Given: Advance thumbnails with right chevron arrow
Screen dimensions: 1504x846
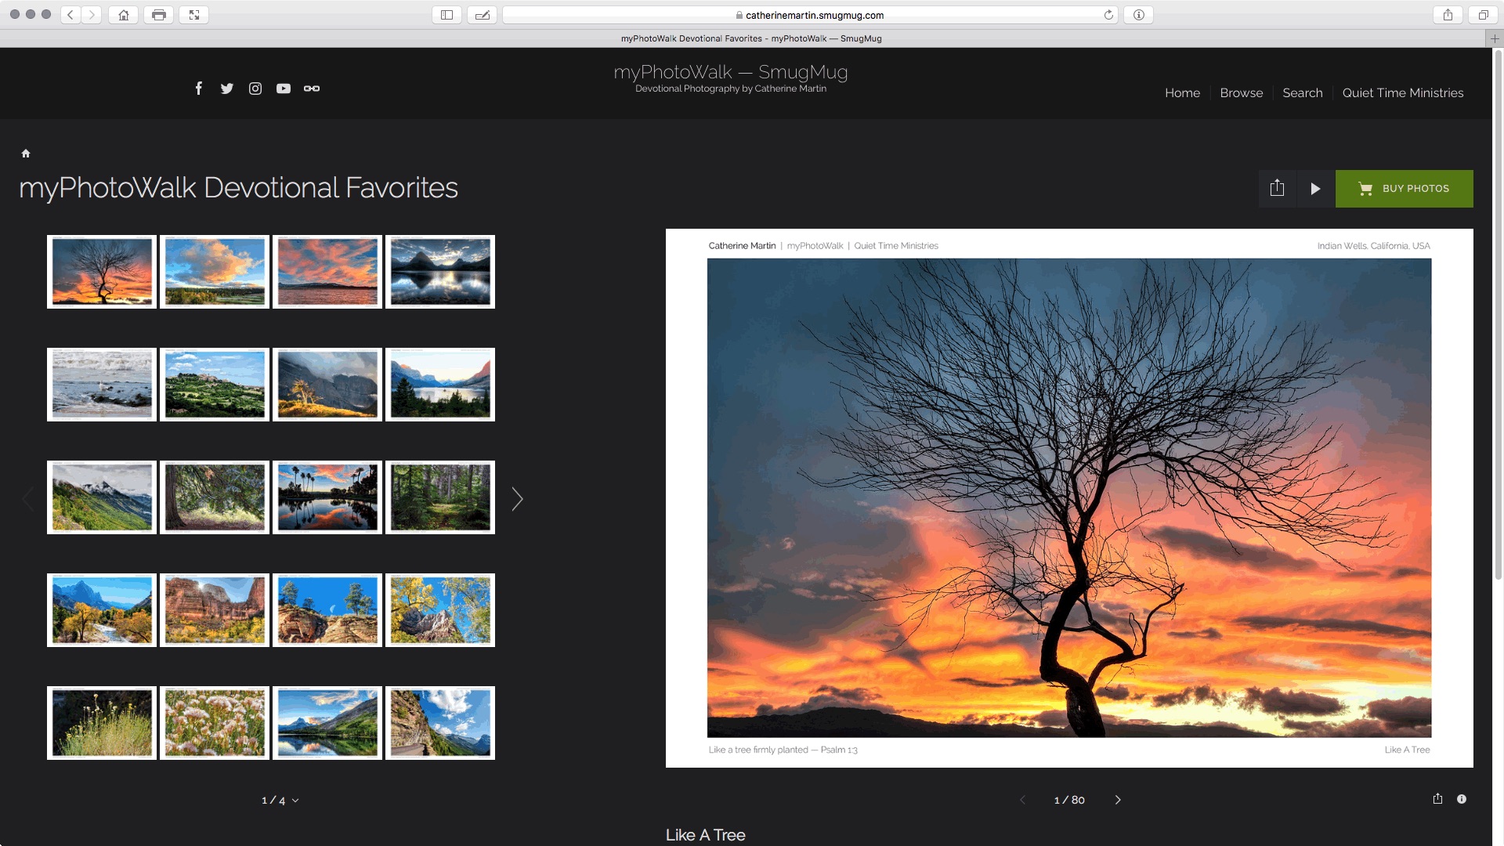Looking at the screenshot, I should [x=517, y=499].
